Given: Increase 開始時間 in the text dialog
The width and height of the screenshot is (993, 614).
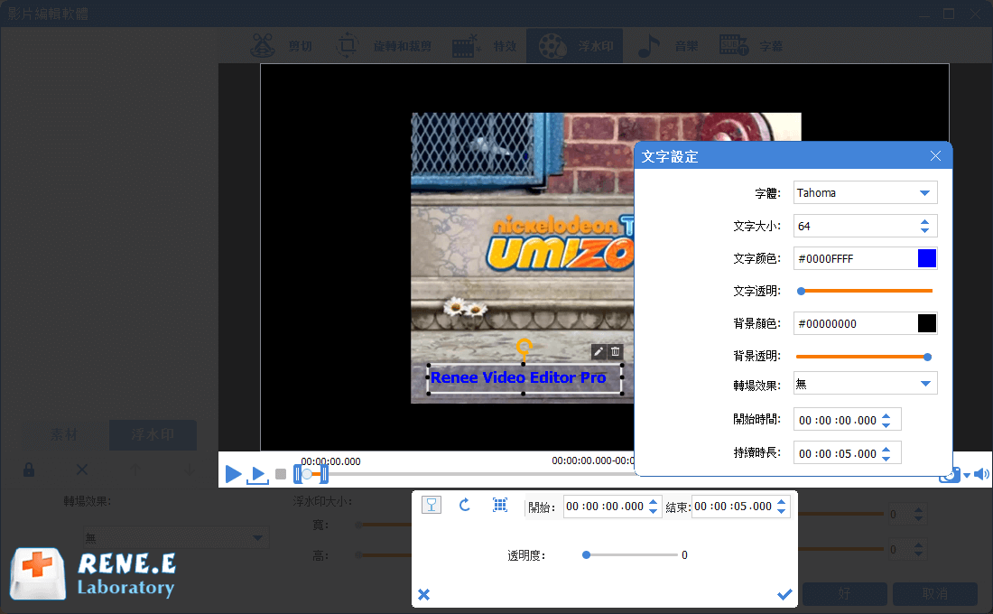Looking at the screenshot, I should click(x=886, y=415).
